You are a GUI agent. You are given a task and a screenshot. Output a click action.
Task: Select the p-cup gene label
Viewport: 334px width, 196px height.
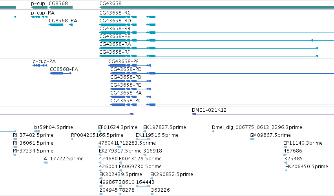coord(38,4)
